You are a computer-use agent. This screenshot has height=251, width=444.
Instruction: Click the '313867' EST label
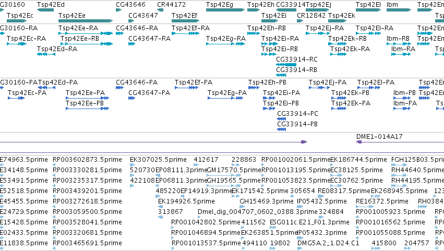[x=171, y=212]
